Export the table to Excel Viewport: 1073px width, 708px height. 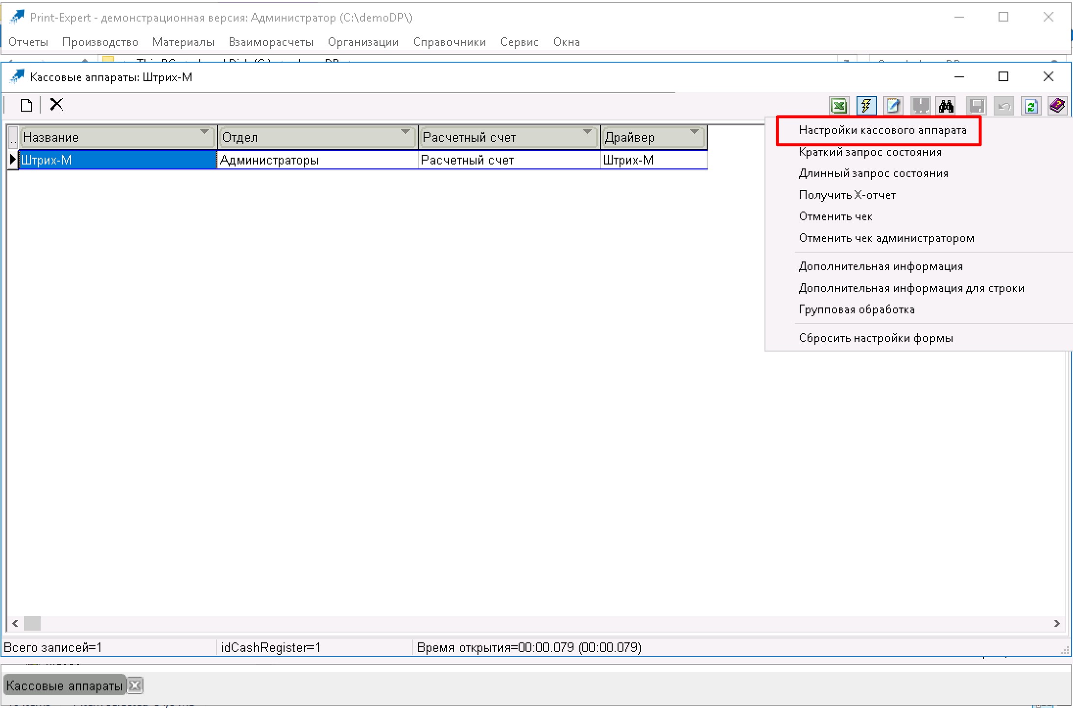click(839, 106)
